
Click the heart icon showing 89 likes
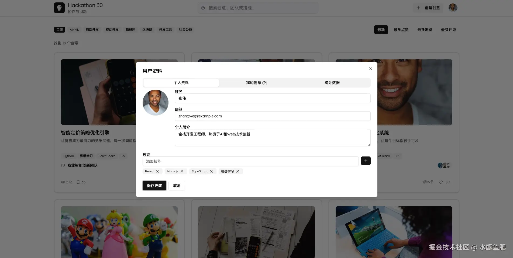click(x=440, y=182)
